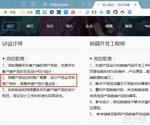The image size is (150, 125).
Task: Toggle the lightning speed-mode icon
Action: click(83, 4)
